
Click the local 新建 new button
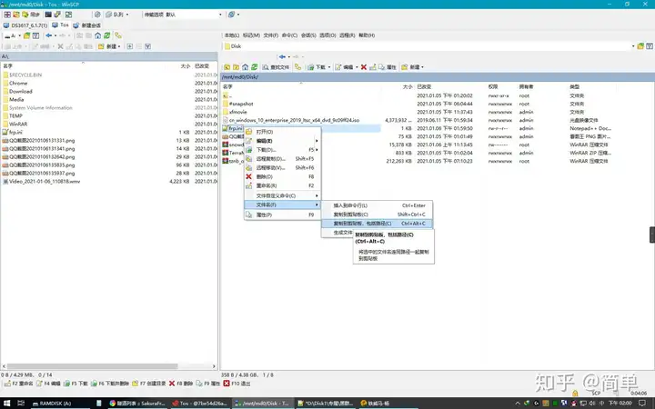(109, 46)
